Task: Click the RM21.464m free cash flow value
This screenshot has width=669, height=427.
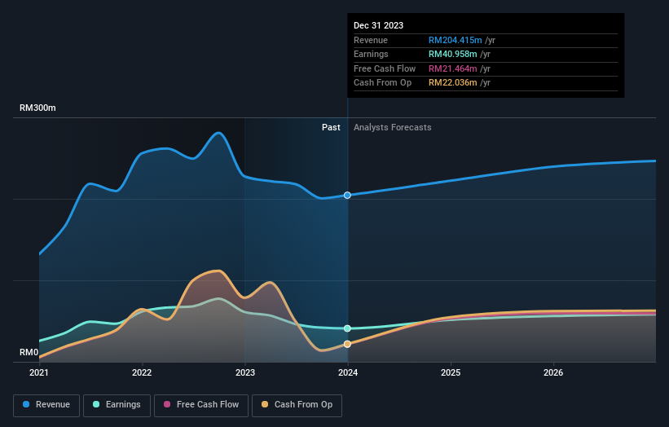Action: [453, 68]
